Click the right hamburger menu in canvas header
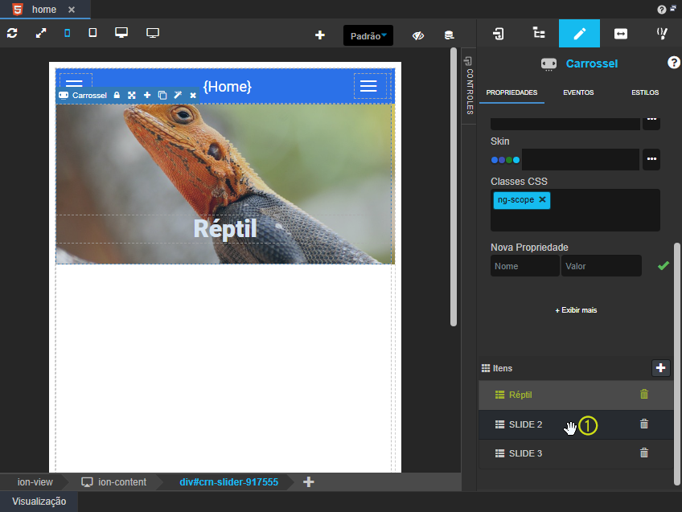Screen dimensions: 682x512 coord(368,86)
